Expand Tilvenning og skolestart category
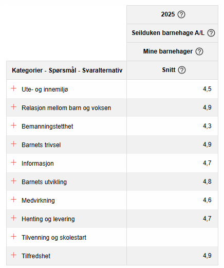This screenshot has height=268, width=224. [13, 237]
